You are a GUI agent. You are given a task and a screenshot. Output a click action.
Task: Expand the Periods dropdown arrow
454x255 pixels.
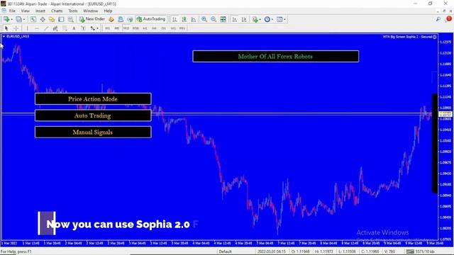272,19
